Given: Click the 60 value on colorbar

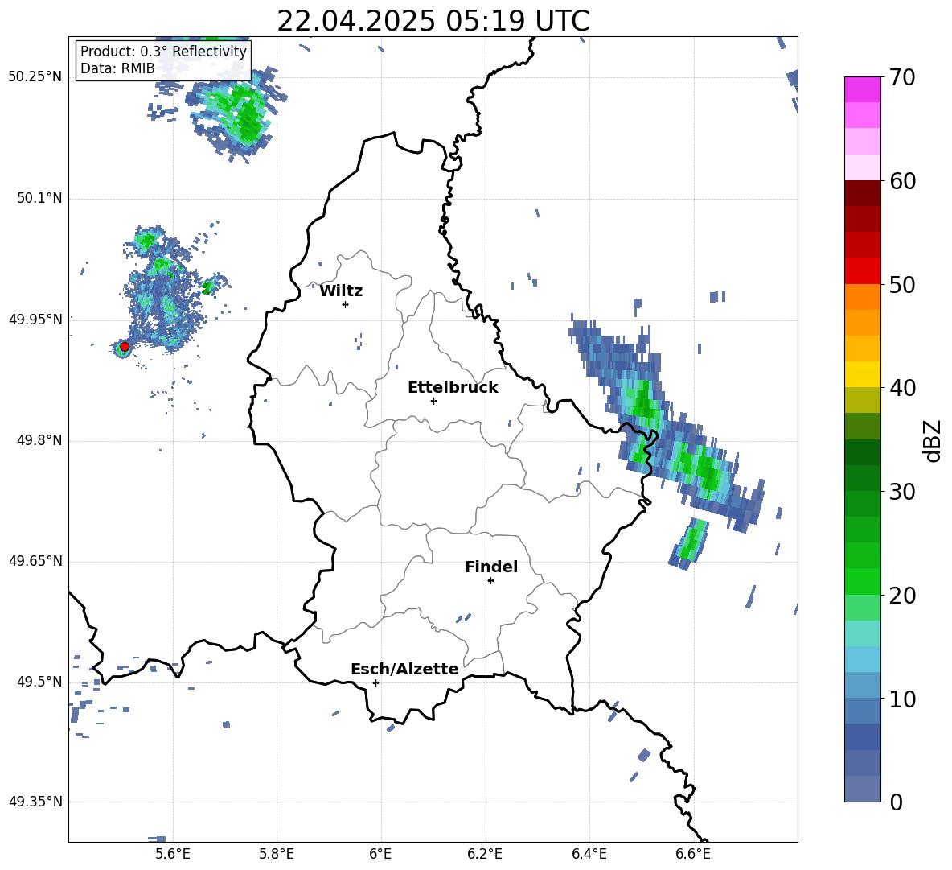Looking at the screenshot, I should click(901, 181).
